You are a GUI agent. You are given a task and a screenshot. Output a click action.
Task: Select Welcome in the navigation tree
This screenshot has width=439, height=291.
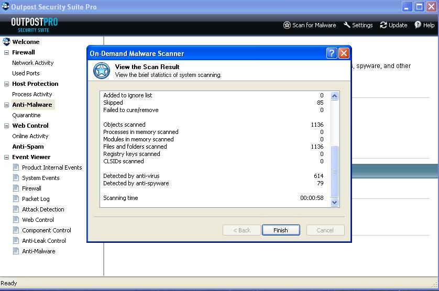pos(26,42)
